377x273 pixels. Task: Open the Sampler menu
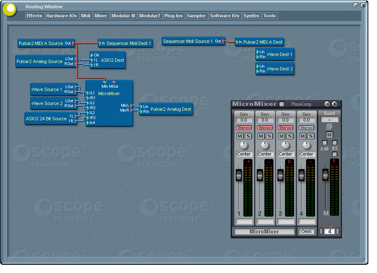tap(196, 16)
